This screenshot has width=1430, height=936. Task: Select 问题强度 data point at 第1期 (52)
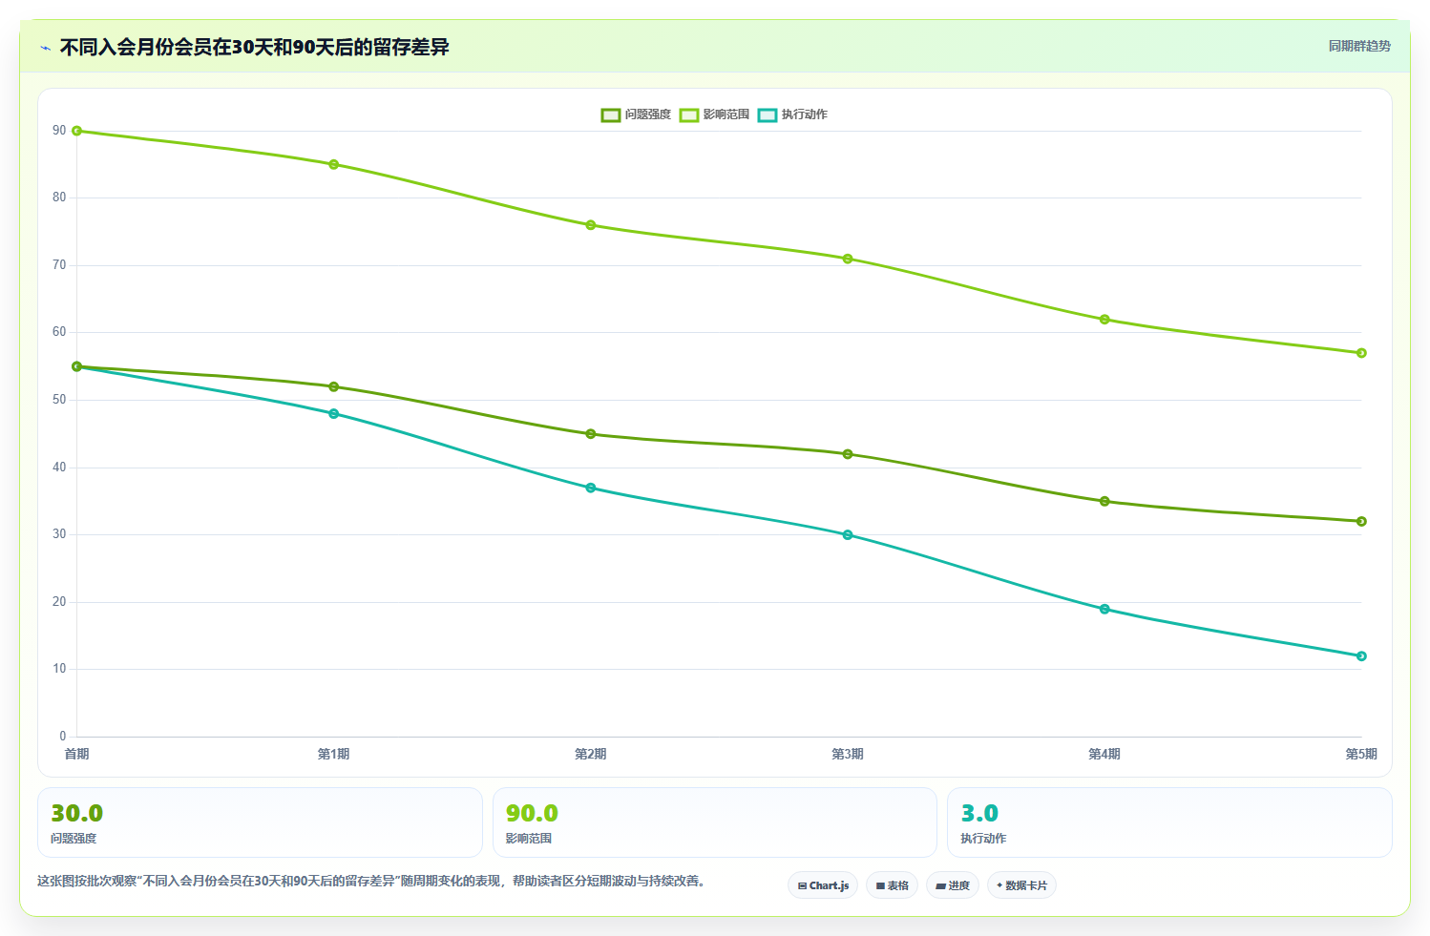333,386
